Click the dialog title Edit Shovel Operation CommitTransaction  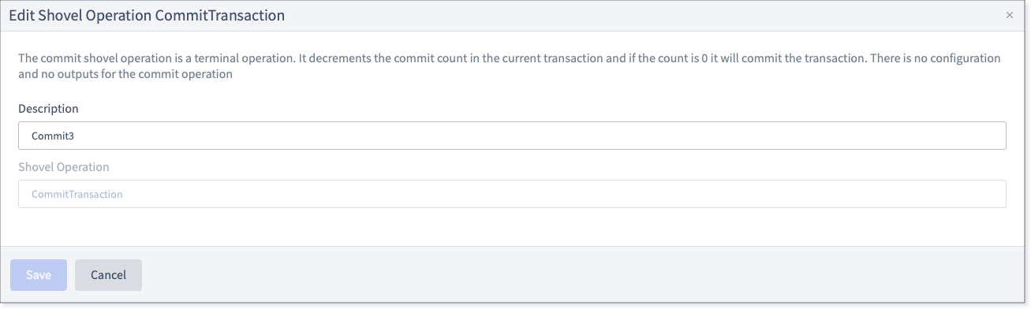pos(147,15)
